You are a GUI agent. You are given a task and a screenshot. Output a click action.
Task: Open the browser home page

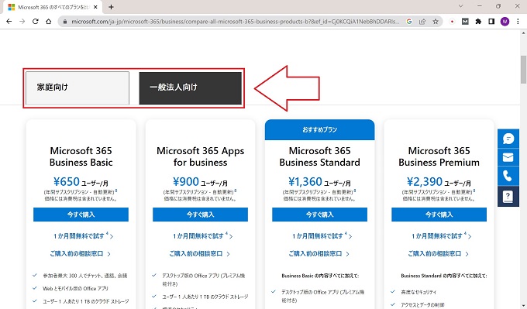pos(48,21)
